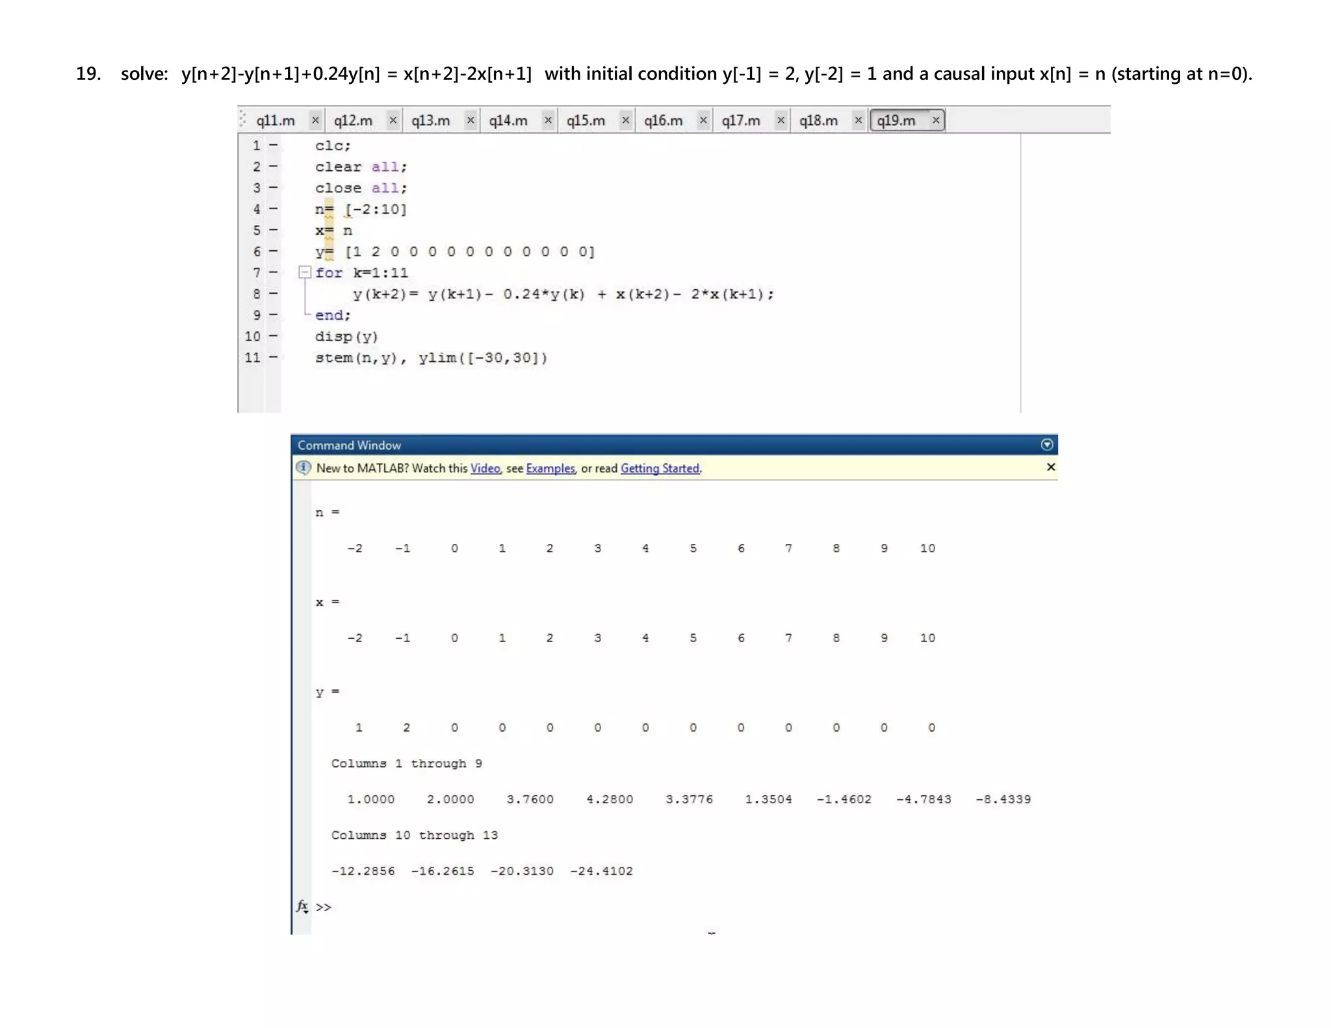Set breakpoint dash on line 4
The image size is (1331, 1028).
pos(274,209)
